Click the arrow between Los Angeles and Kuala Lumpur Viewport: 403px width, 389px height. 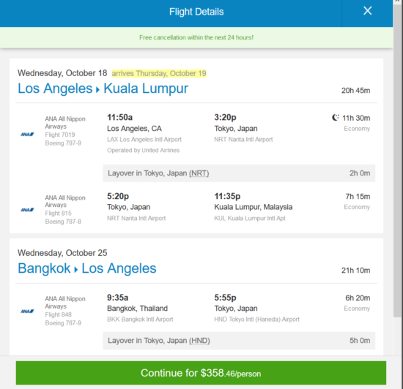[x=97, y=90]
